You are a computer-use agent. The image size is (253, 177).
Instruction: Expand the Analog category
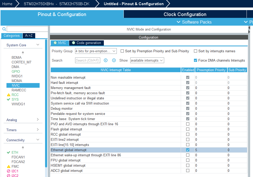(23, 120)
